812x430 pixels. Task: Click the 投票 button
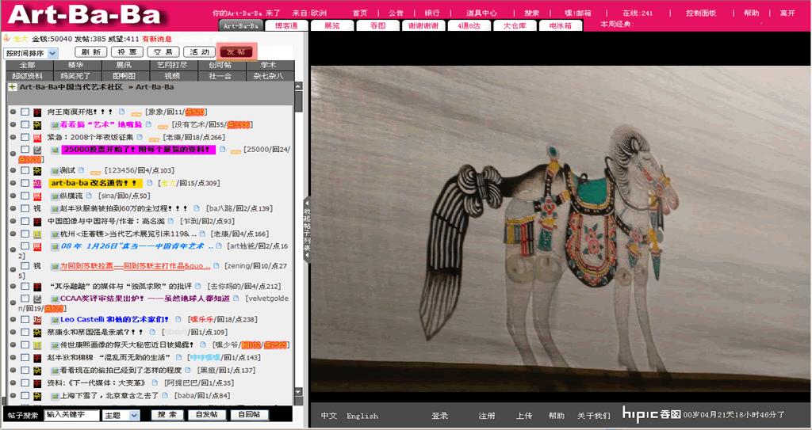coord(128,51)
